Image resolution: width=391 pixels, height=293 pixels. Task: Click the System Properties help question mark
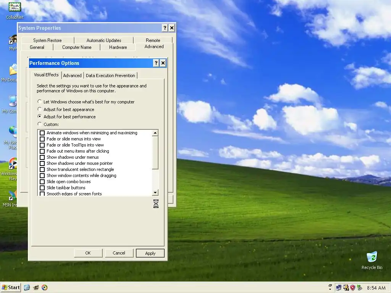165,28
